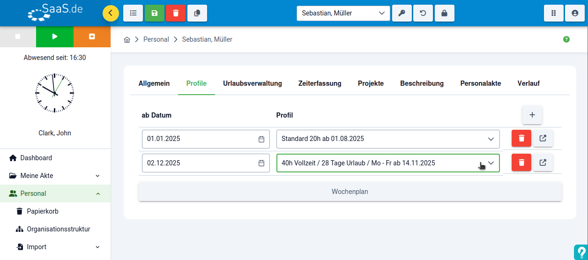Screen dimensions: 588x260
Task: Click the key icon in top bar
Action: [x=402, y=13]
